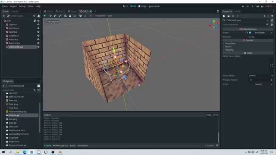Add a new node with plus icon

(x=4, y=16)
